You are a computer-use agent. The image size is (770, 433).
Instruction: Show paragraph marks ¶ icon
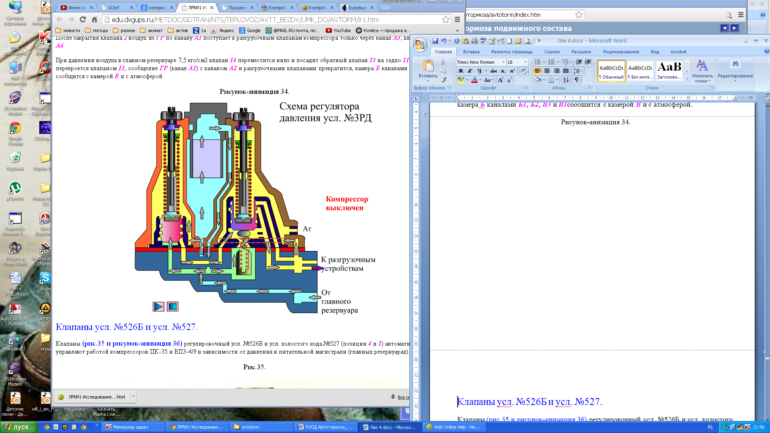pos(577,80)
